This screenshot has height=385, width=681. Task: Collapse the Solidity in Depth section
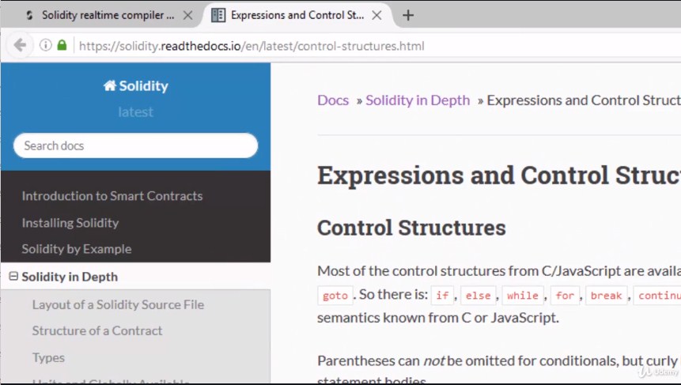tap(13, 276)
